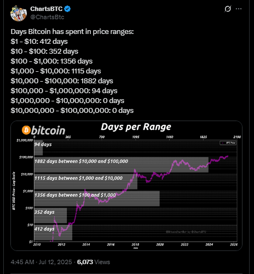Open the ChartsBTC profile avatar
254x274 pixels.
coord(19,13)
